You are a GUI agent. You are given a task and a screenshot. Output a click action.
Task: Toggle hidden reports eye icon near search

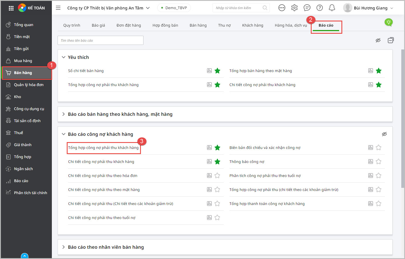point(378,40)
